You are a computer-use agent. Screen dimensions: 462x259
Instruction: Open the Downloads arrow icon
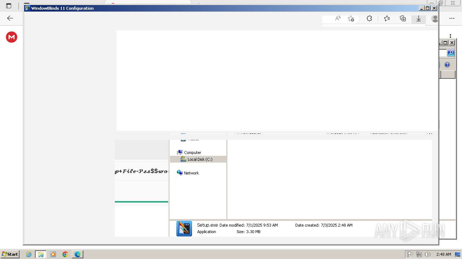(x=419, y=18)
